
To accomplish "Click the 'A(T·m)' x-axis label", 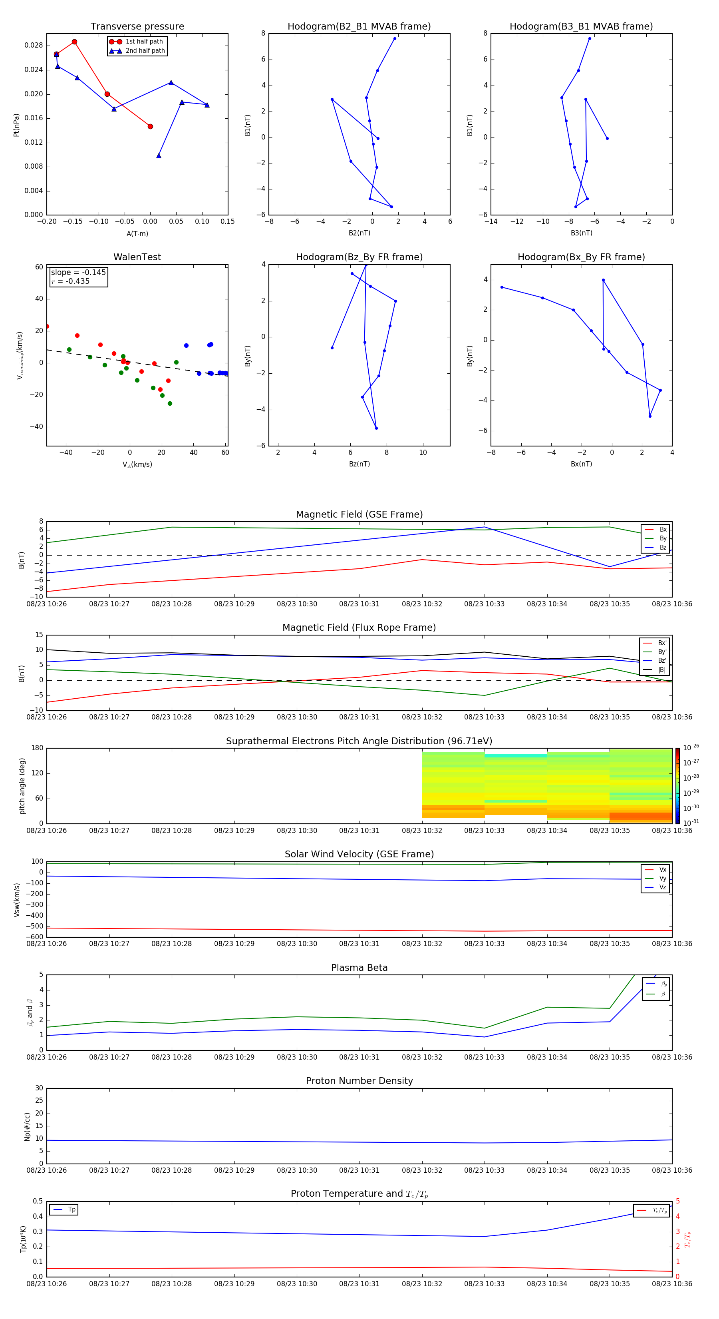I will 137,234.
